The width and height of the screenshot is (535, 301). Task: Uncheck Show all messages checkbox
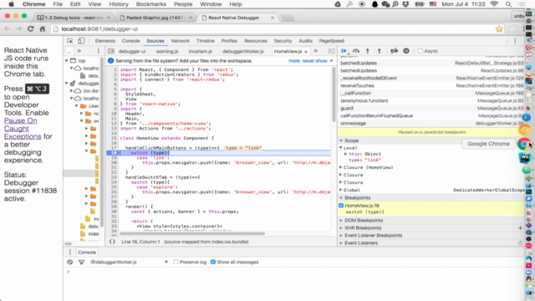[x=213, y=262]
